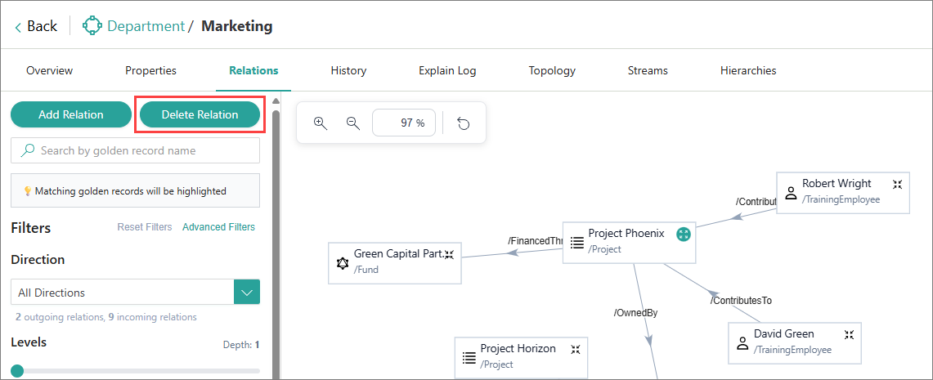Open the Explain Log tab

click(447, 71)
